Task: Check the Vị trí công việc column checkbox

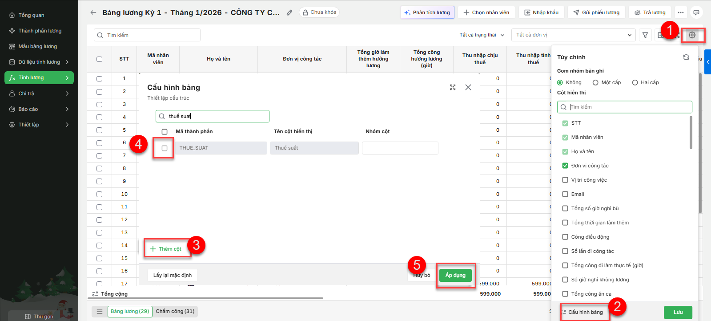Action: [x=565, y=180]
